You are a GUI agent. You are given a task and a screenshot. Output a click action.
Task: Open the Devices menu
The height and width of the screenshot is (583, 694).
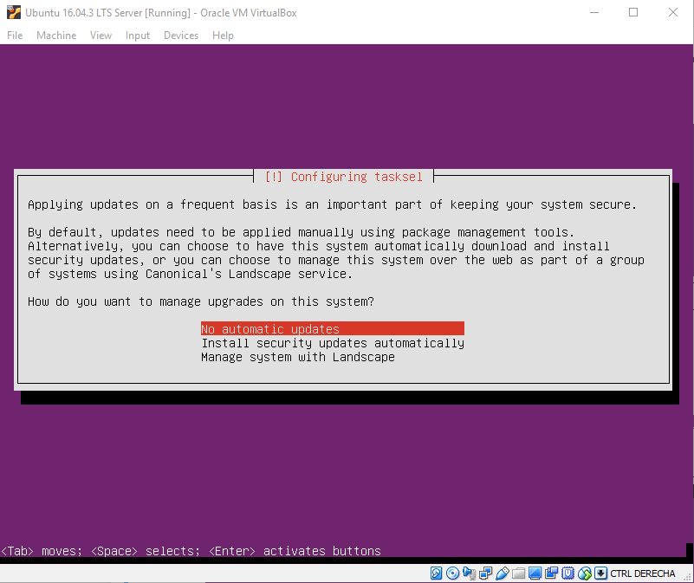181,36
